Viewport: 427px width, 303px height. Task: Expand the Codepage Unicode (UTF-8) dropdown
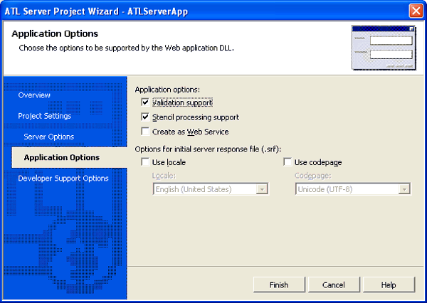(404, 188)
